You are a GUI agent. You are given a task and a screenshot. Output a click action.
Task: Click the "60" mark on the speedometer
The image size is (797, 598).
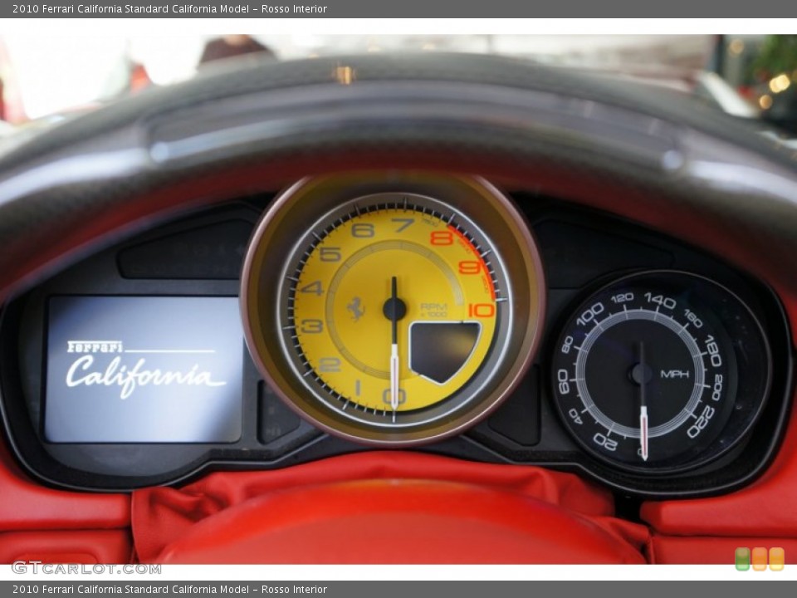pyautogui.click(x=563, y=381)
